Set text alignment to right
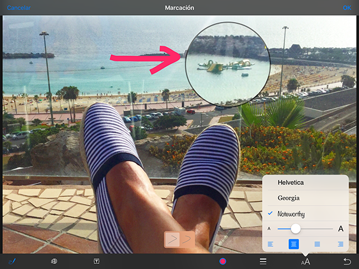Screen dimensions: 359x269 pos(340,244)
